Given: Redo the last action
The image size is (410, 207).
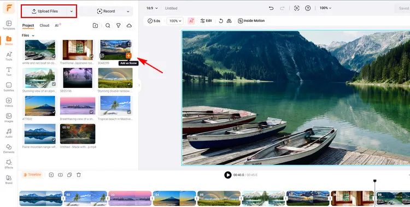Looking at the screenshot, I should point(282,8).
